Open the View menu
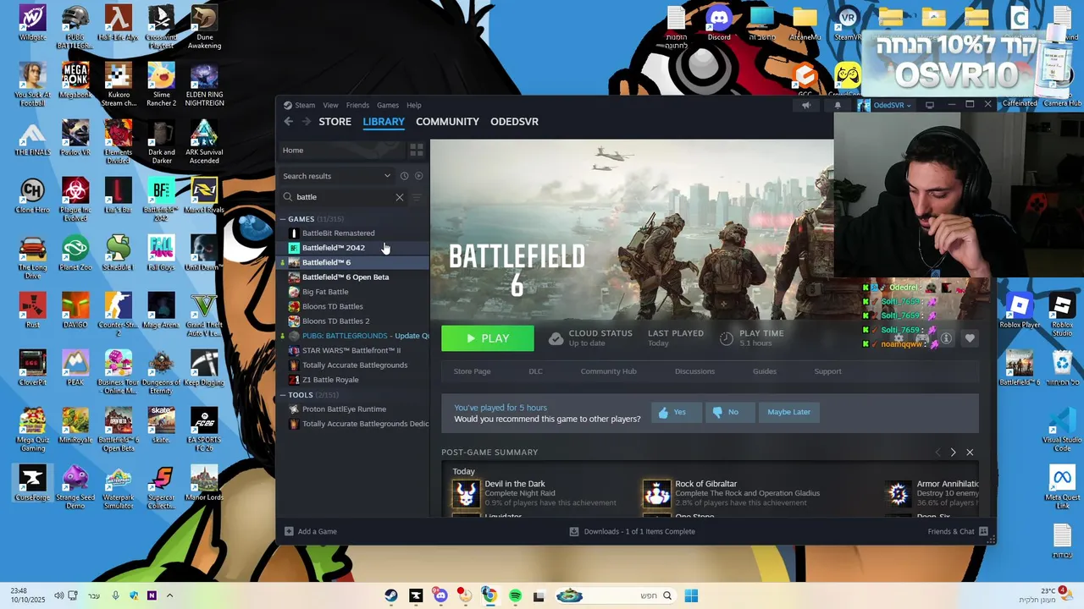 (330, 105)
